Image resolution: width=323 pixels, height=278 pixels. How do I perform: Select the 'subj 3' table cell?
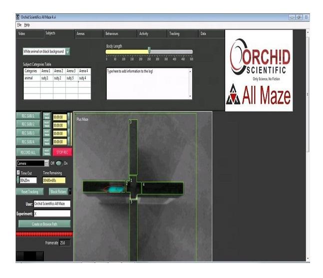[72, 78]
